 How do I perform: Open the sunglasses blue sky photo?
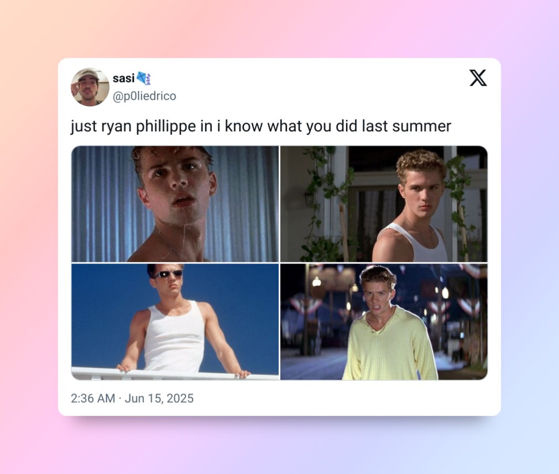coord(175,322)
